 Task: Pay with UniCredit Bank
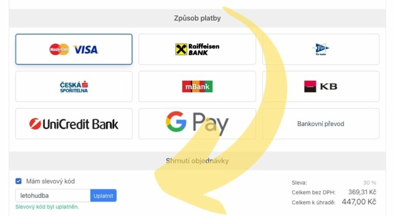74,123
